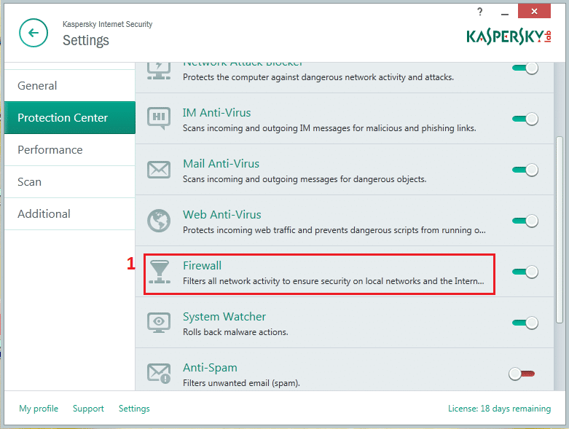Image resolution: width=569 pixels, height=429 pixels.
Task: Disable the IM Anti-Virus switch
Action: click(525, 119)
